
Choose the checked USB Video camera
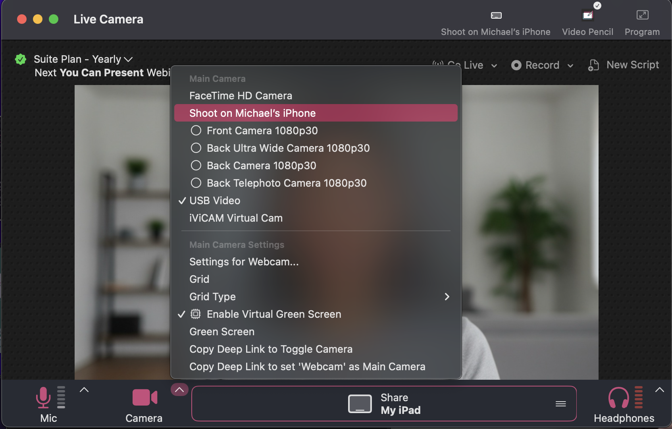(x=316, y=201)
